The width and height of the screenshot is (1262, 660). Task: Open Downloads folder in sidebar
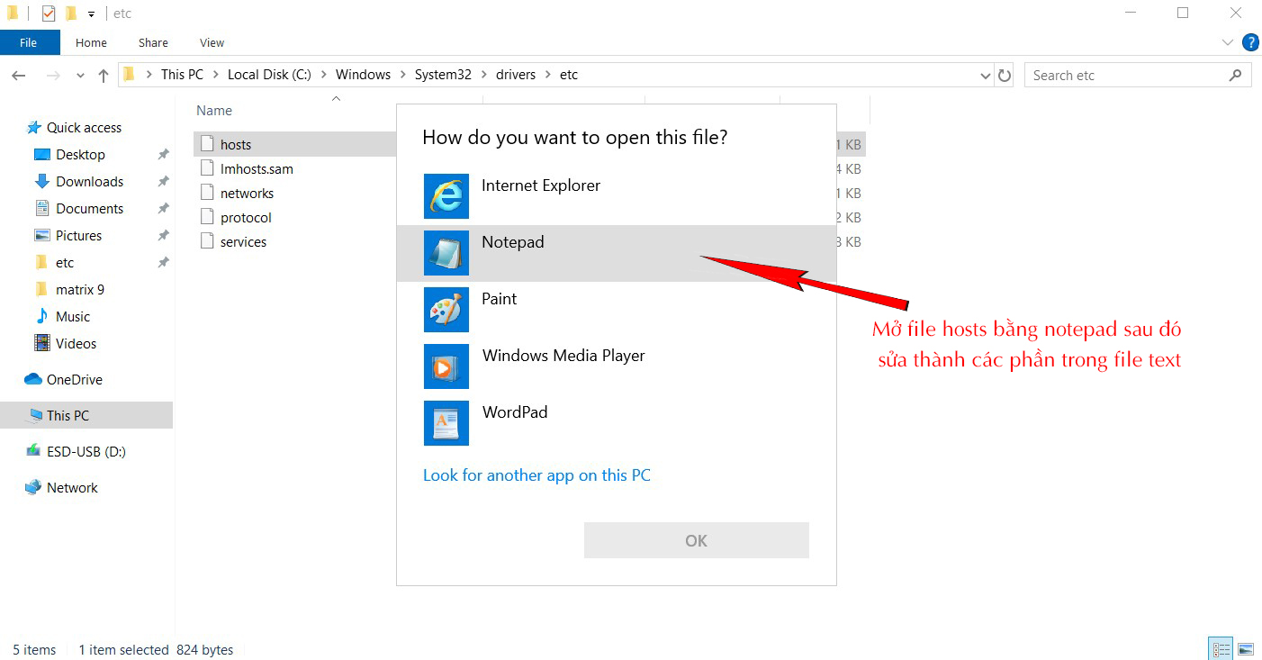[89, 182]
